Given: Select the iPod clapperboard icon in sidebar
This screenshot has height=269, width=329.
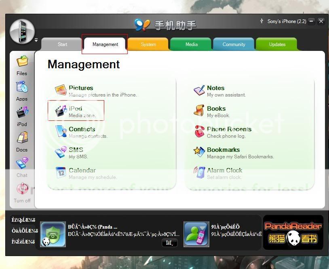Looking at the screenshot, I should coord(22,112).
